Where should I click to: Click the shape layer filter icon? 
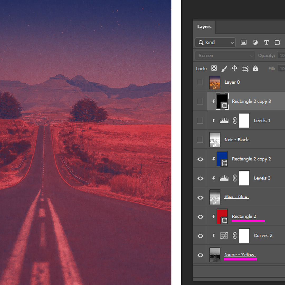coord(277,42)
